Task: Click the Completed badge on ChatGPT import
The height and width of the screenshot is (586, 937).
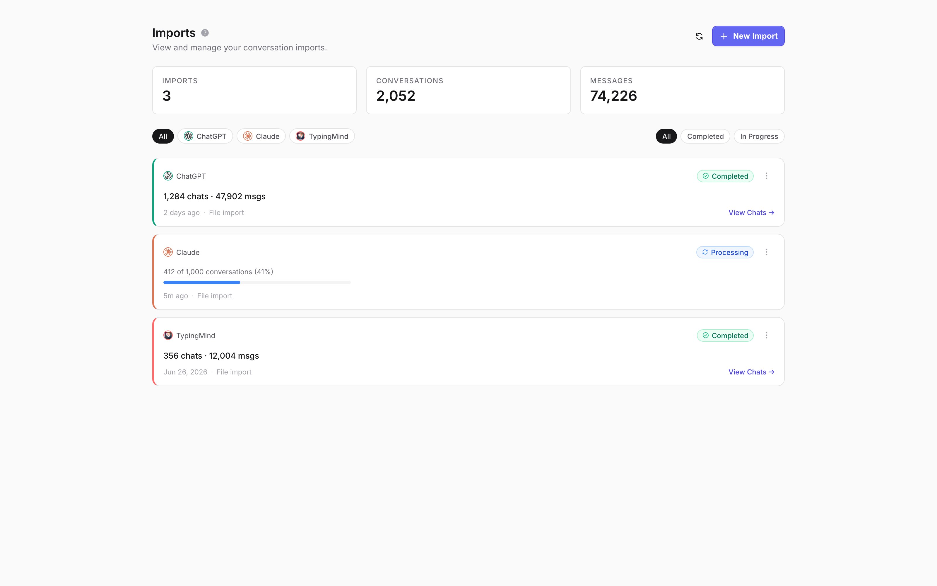Action: (x=725, y=176)
